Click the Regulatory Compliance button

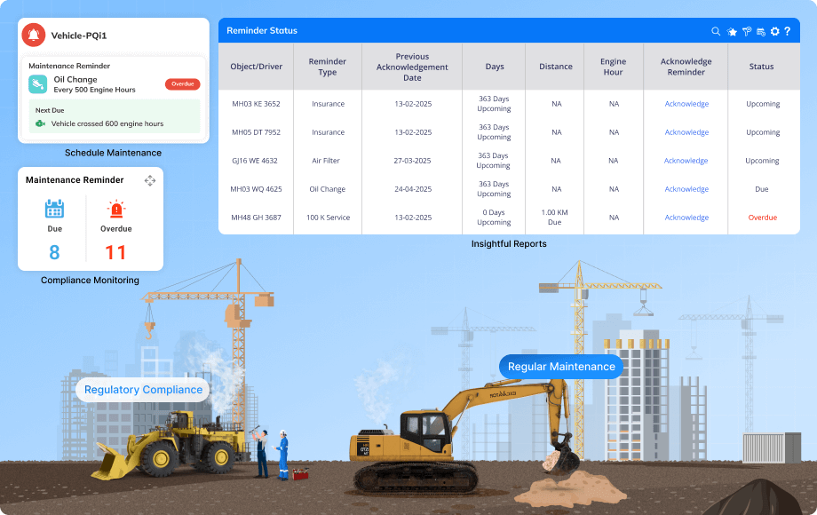[x=143, y=390]
